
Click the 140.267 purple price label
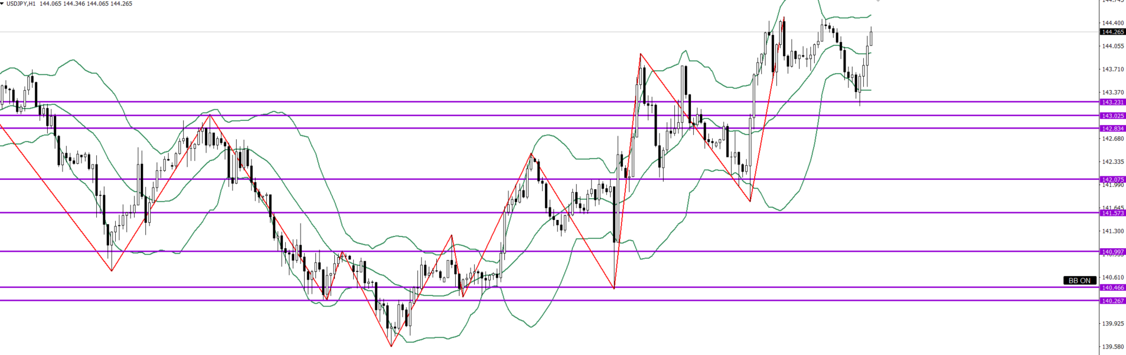point(1112,301)
